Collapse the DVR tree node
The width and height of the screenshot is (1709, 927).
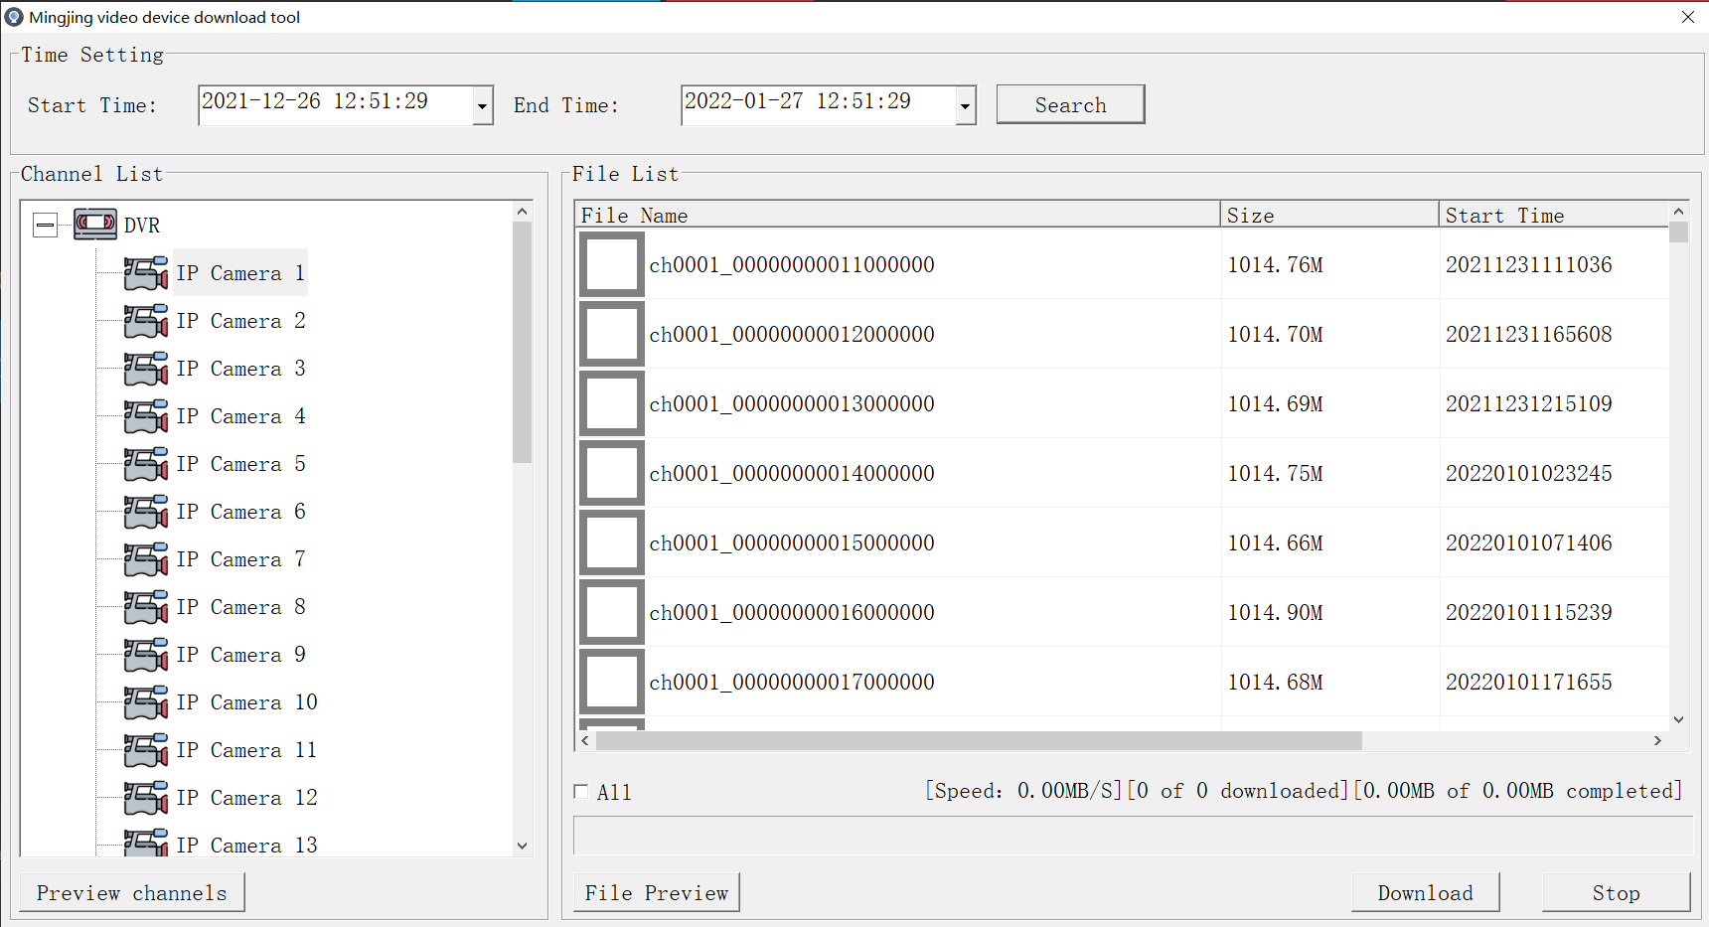coord(45,226)
